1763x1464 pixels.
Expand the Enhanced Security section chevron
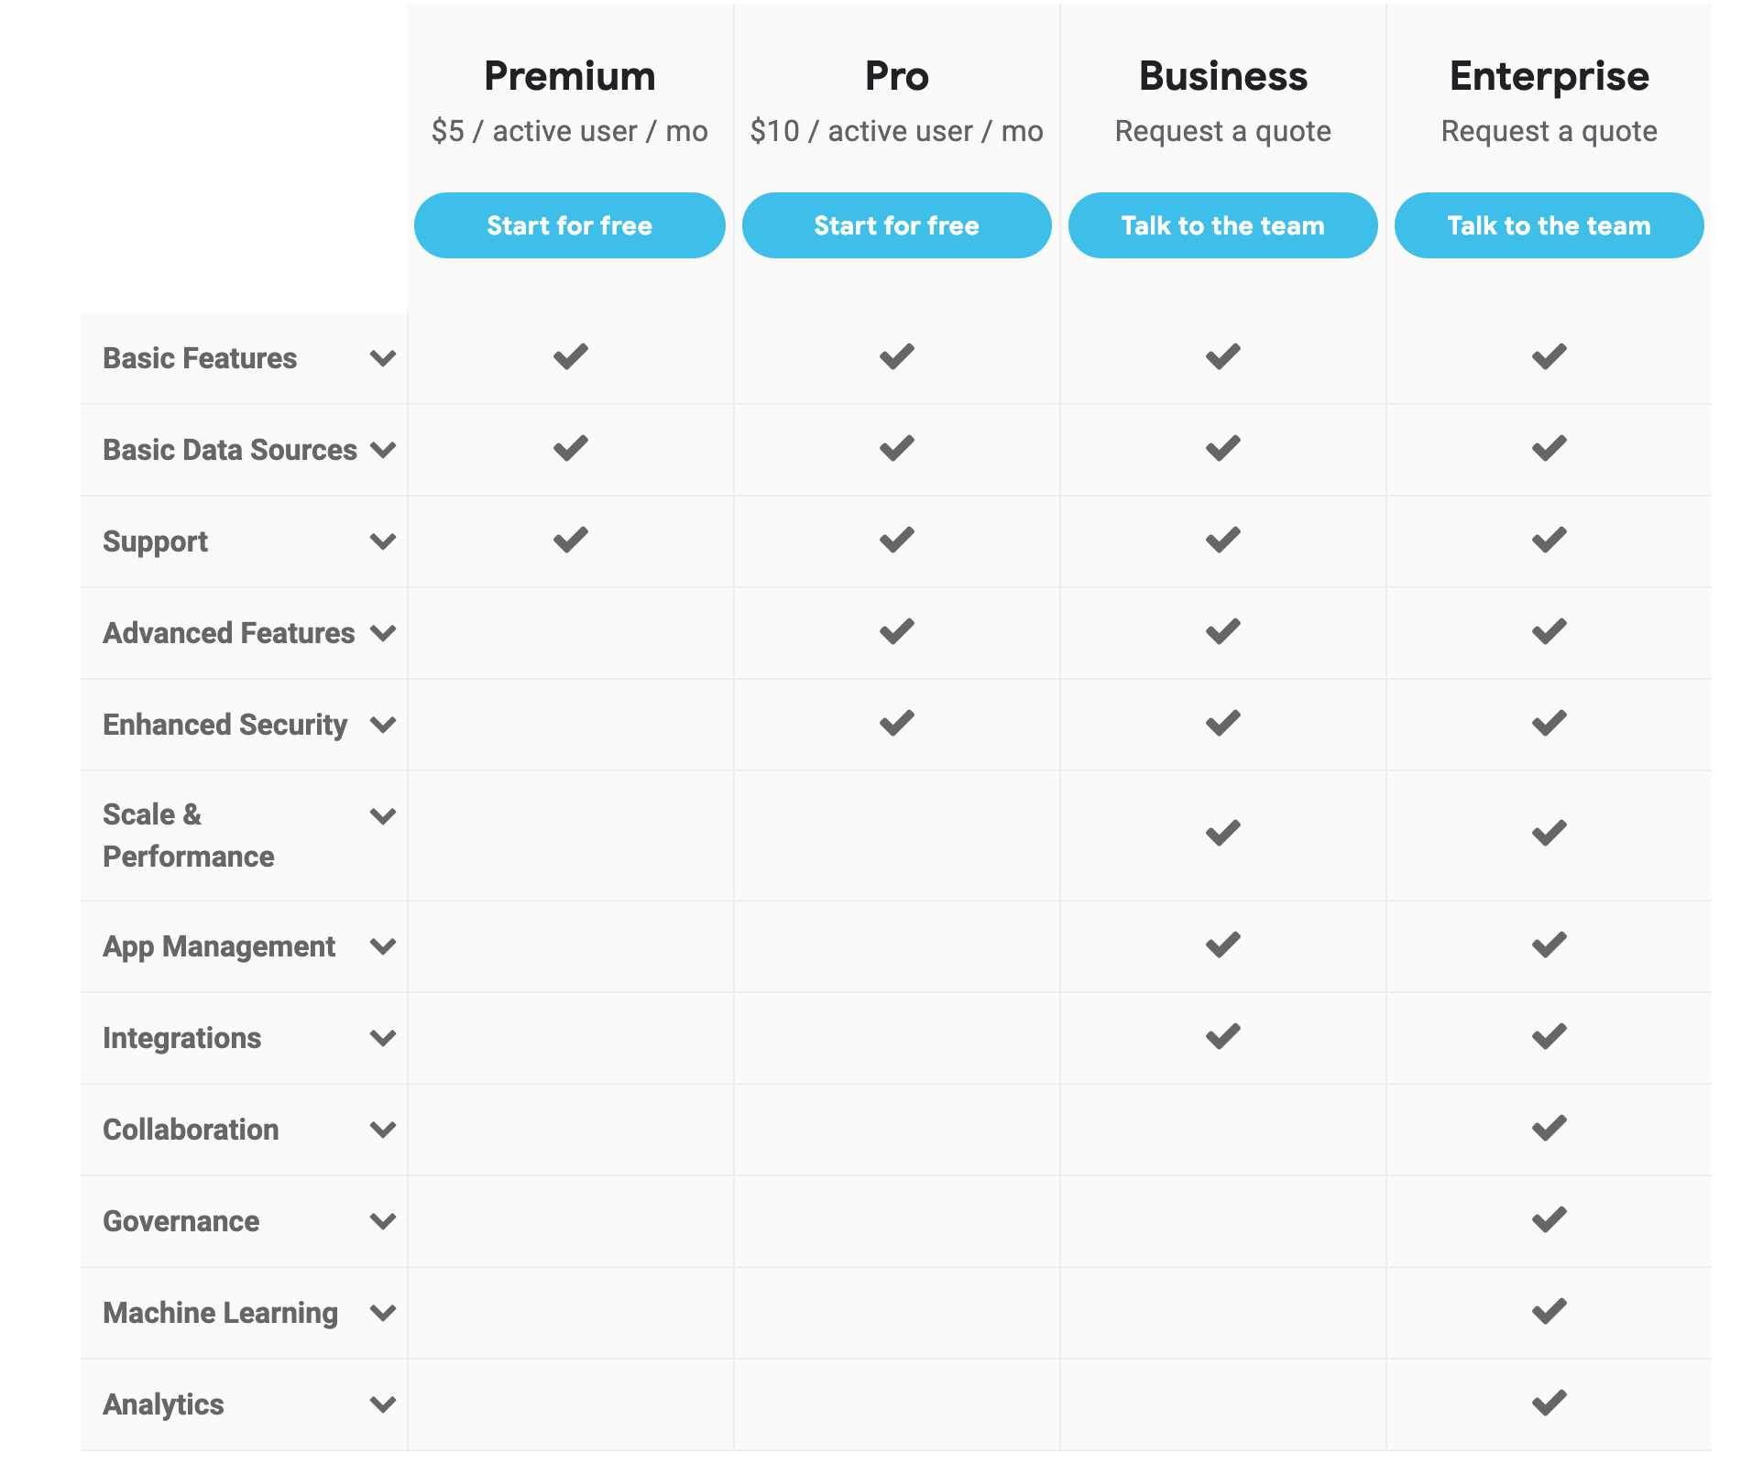(383, 725)
